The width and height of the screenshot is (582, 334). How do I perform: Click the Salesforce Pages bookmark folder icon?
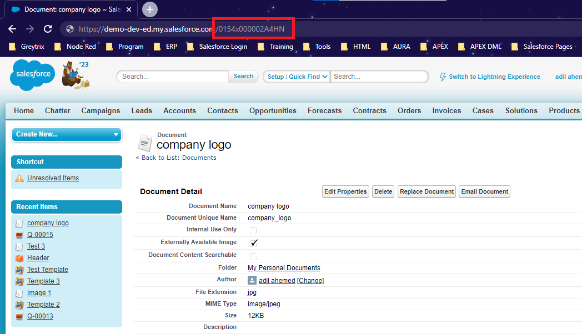(514, 47)
